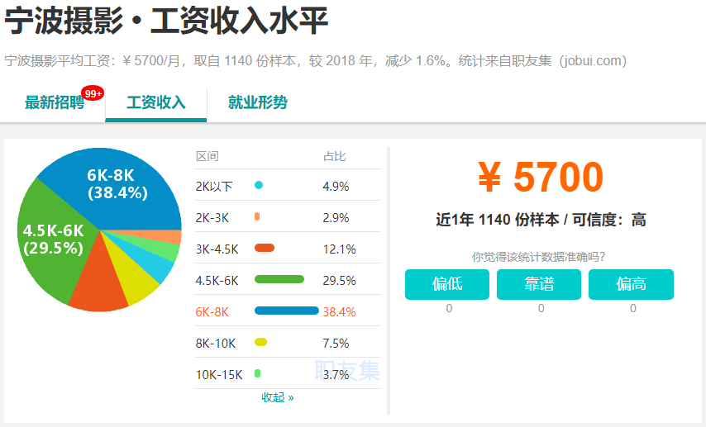This screenshot has height=427, width=706.
Task: Select the 工资收入 tab
Action: coord(156,102)
